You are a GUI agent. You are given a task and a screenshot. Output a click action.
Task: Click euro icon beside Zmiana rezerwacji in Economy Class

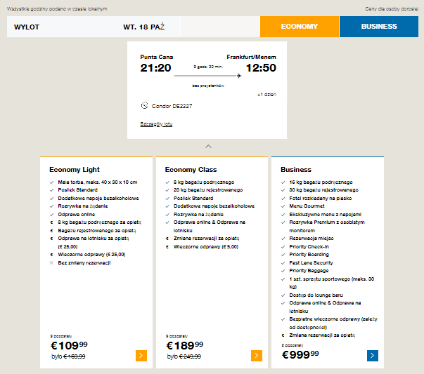167,239
